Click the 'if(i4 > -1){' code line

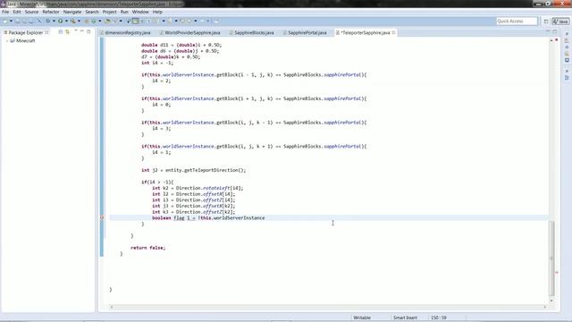pyautogui.click(x=157, y=182)
